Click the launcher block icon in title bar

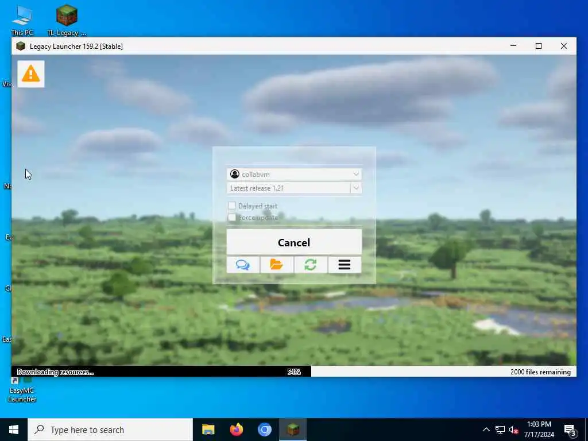21,46
